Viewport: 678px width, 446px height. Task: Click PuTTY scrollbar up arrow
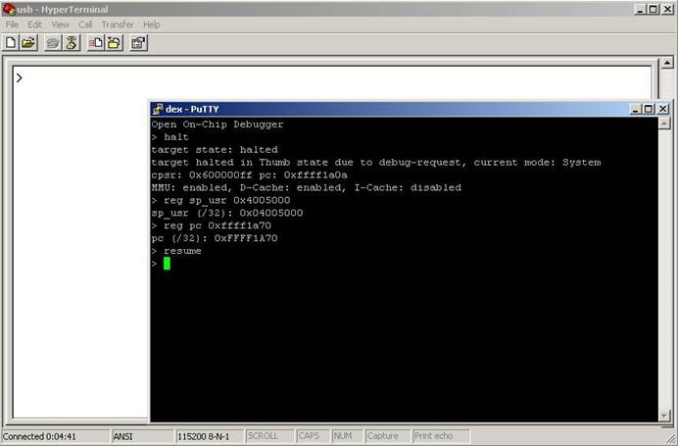[x=664, y=124]
